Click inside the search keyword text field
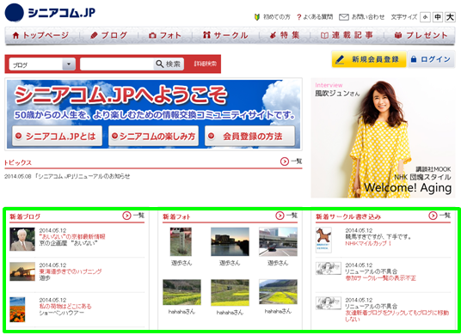This screenshot has height=335, width=461. coord(117,64)
